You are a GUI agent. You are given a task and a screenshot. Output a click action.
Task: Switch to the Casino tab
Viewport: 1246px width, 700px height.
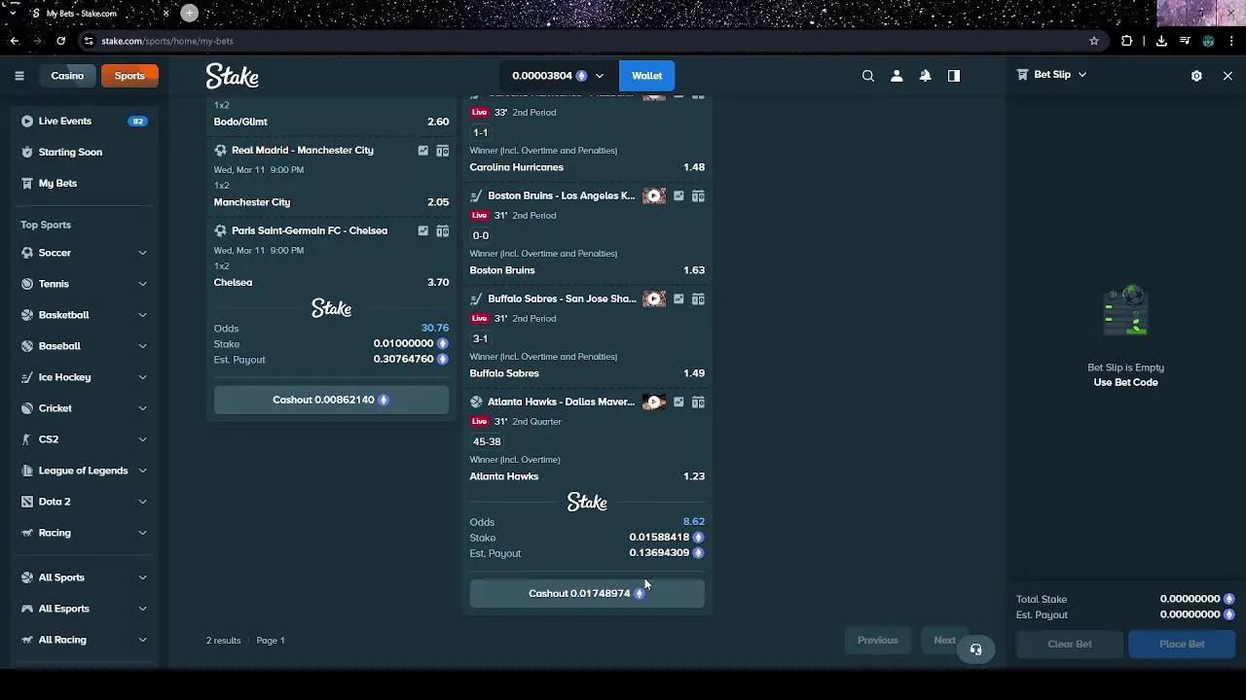click(67, 76)
